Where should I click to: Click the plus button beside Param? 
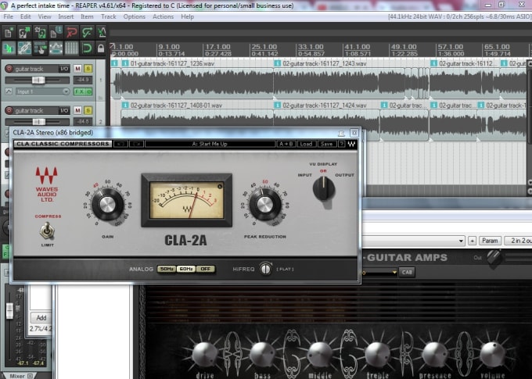(x=472, y=241)
